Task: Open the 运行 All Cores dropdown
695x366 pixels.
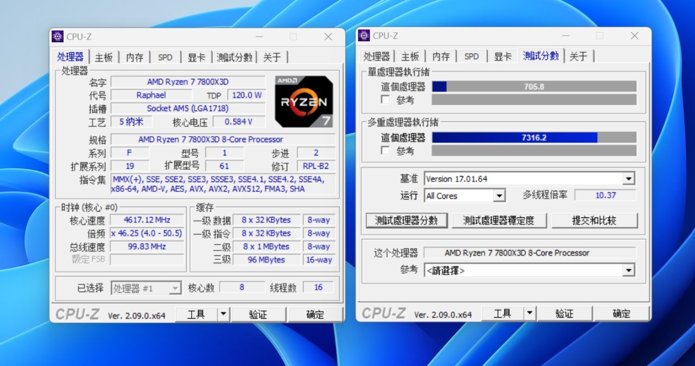Action: tap(500, 196)
